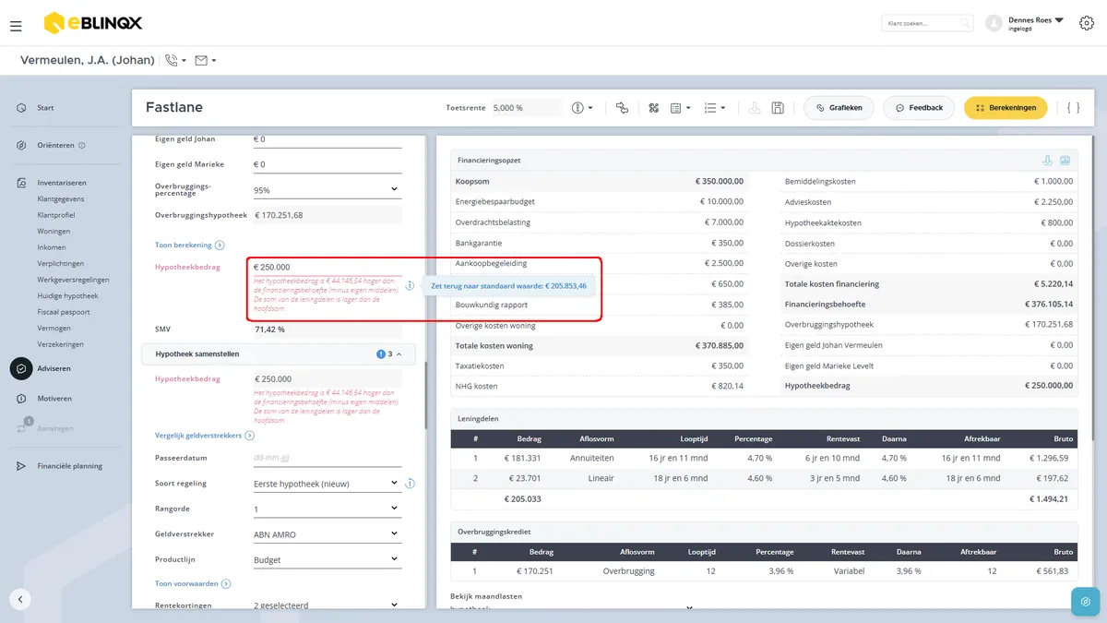Open settings via the gear icon
The height and width of the screenshot is (623, 1107).
click(x=1086, y=23)
